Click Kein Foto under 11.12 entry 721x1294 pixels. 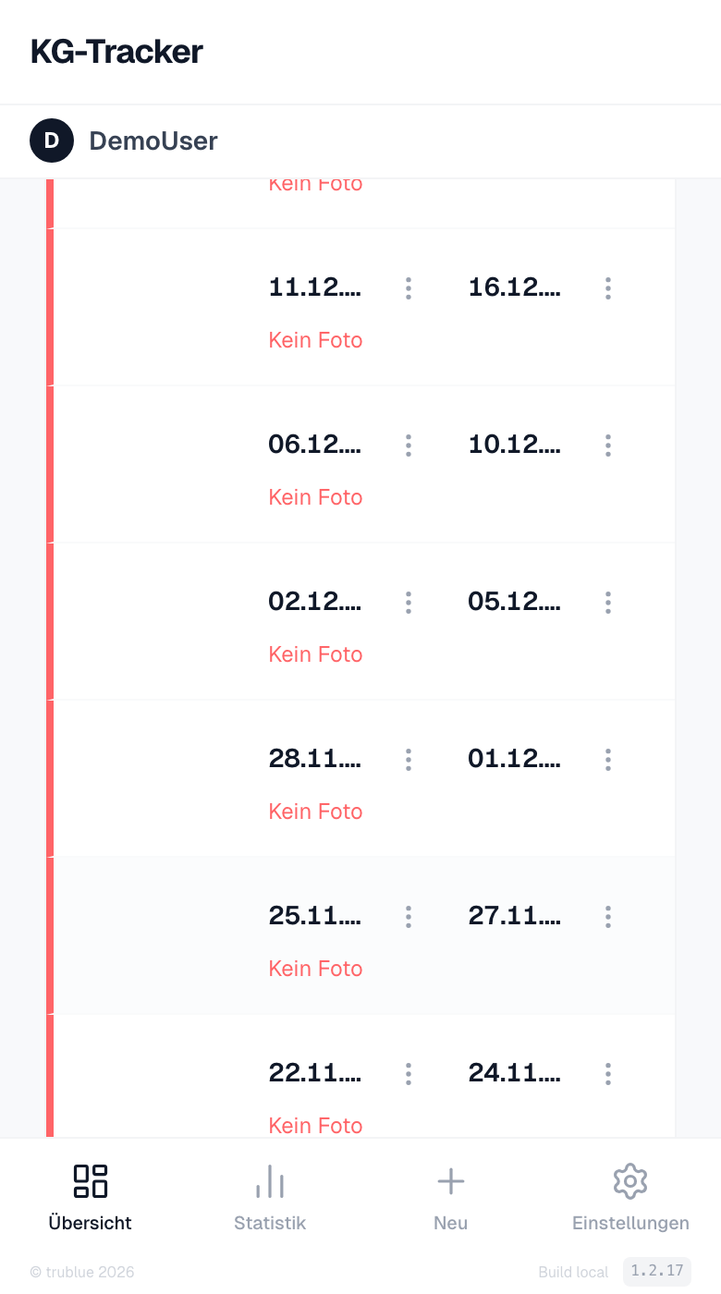coord(315,340)
